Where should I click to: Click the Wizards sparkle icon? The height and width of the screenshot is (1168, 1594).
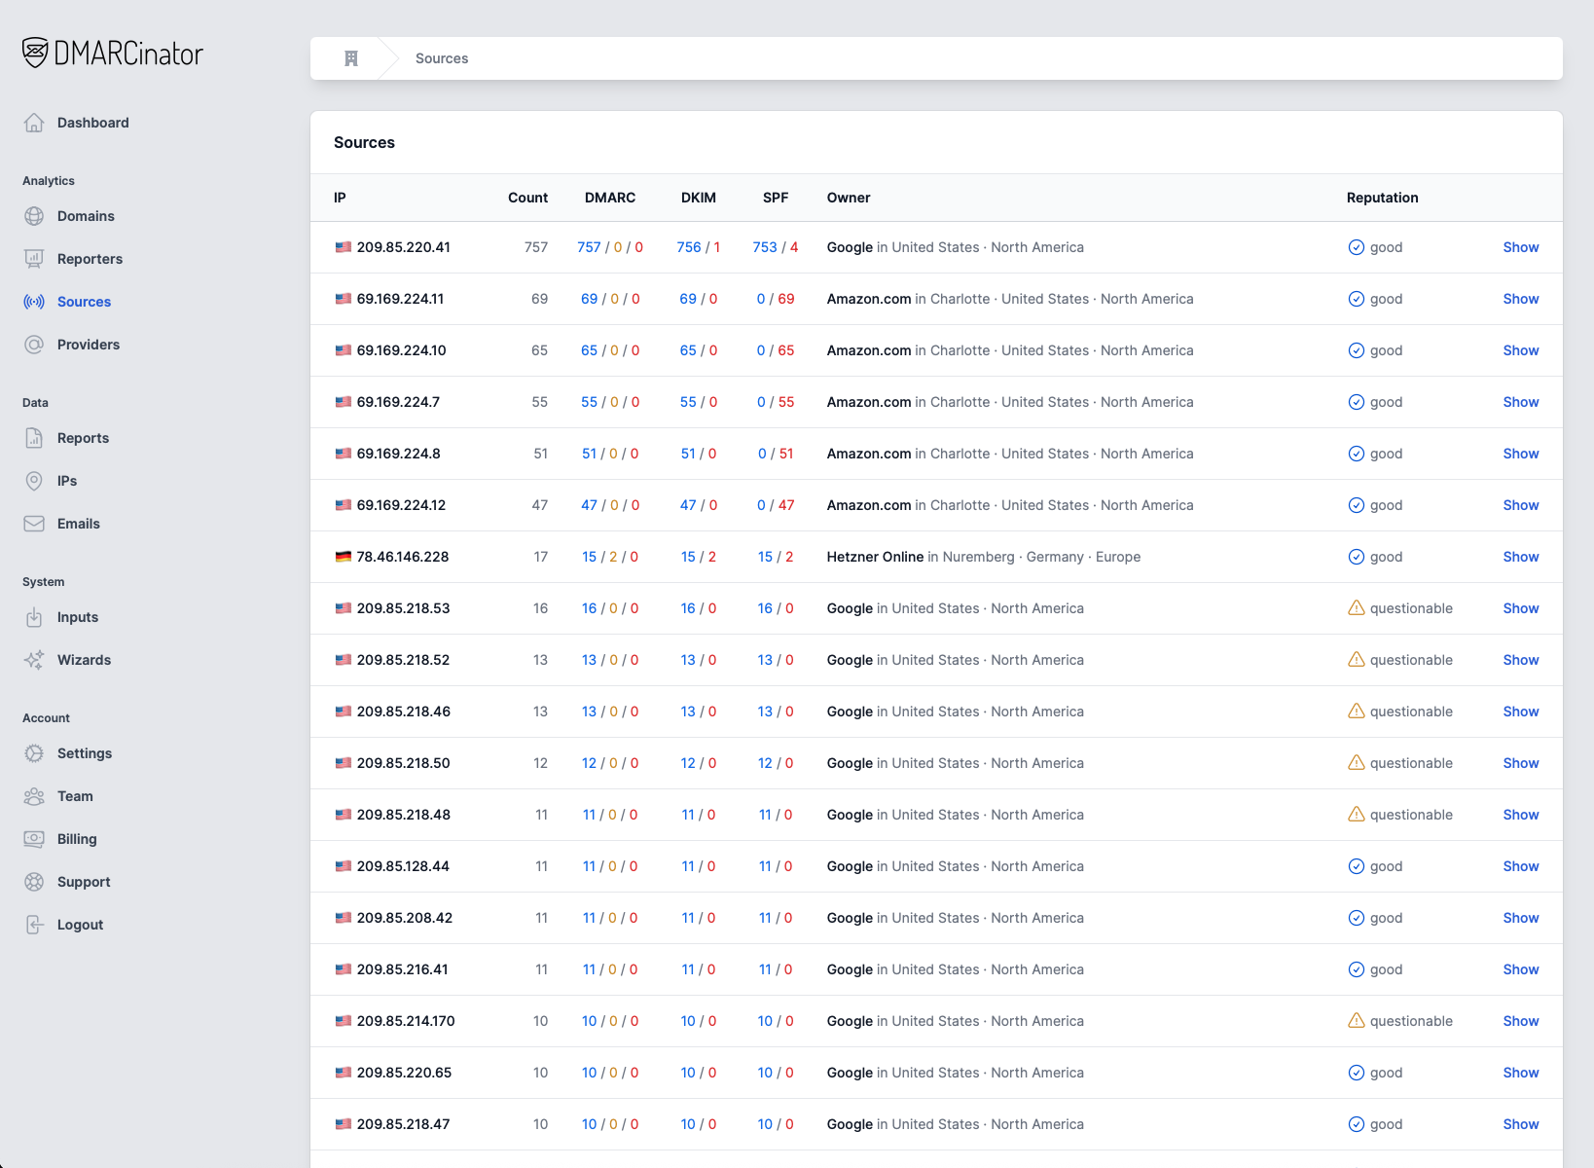pos(34,660)
